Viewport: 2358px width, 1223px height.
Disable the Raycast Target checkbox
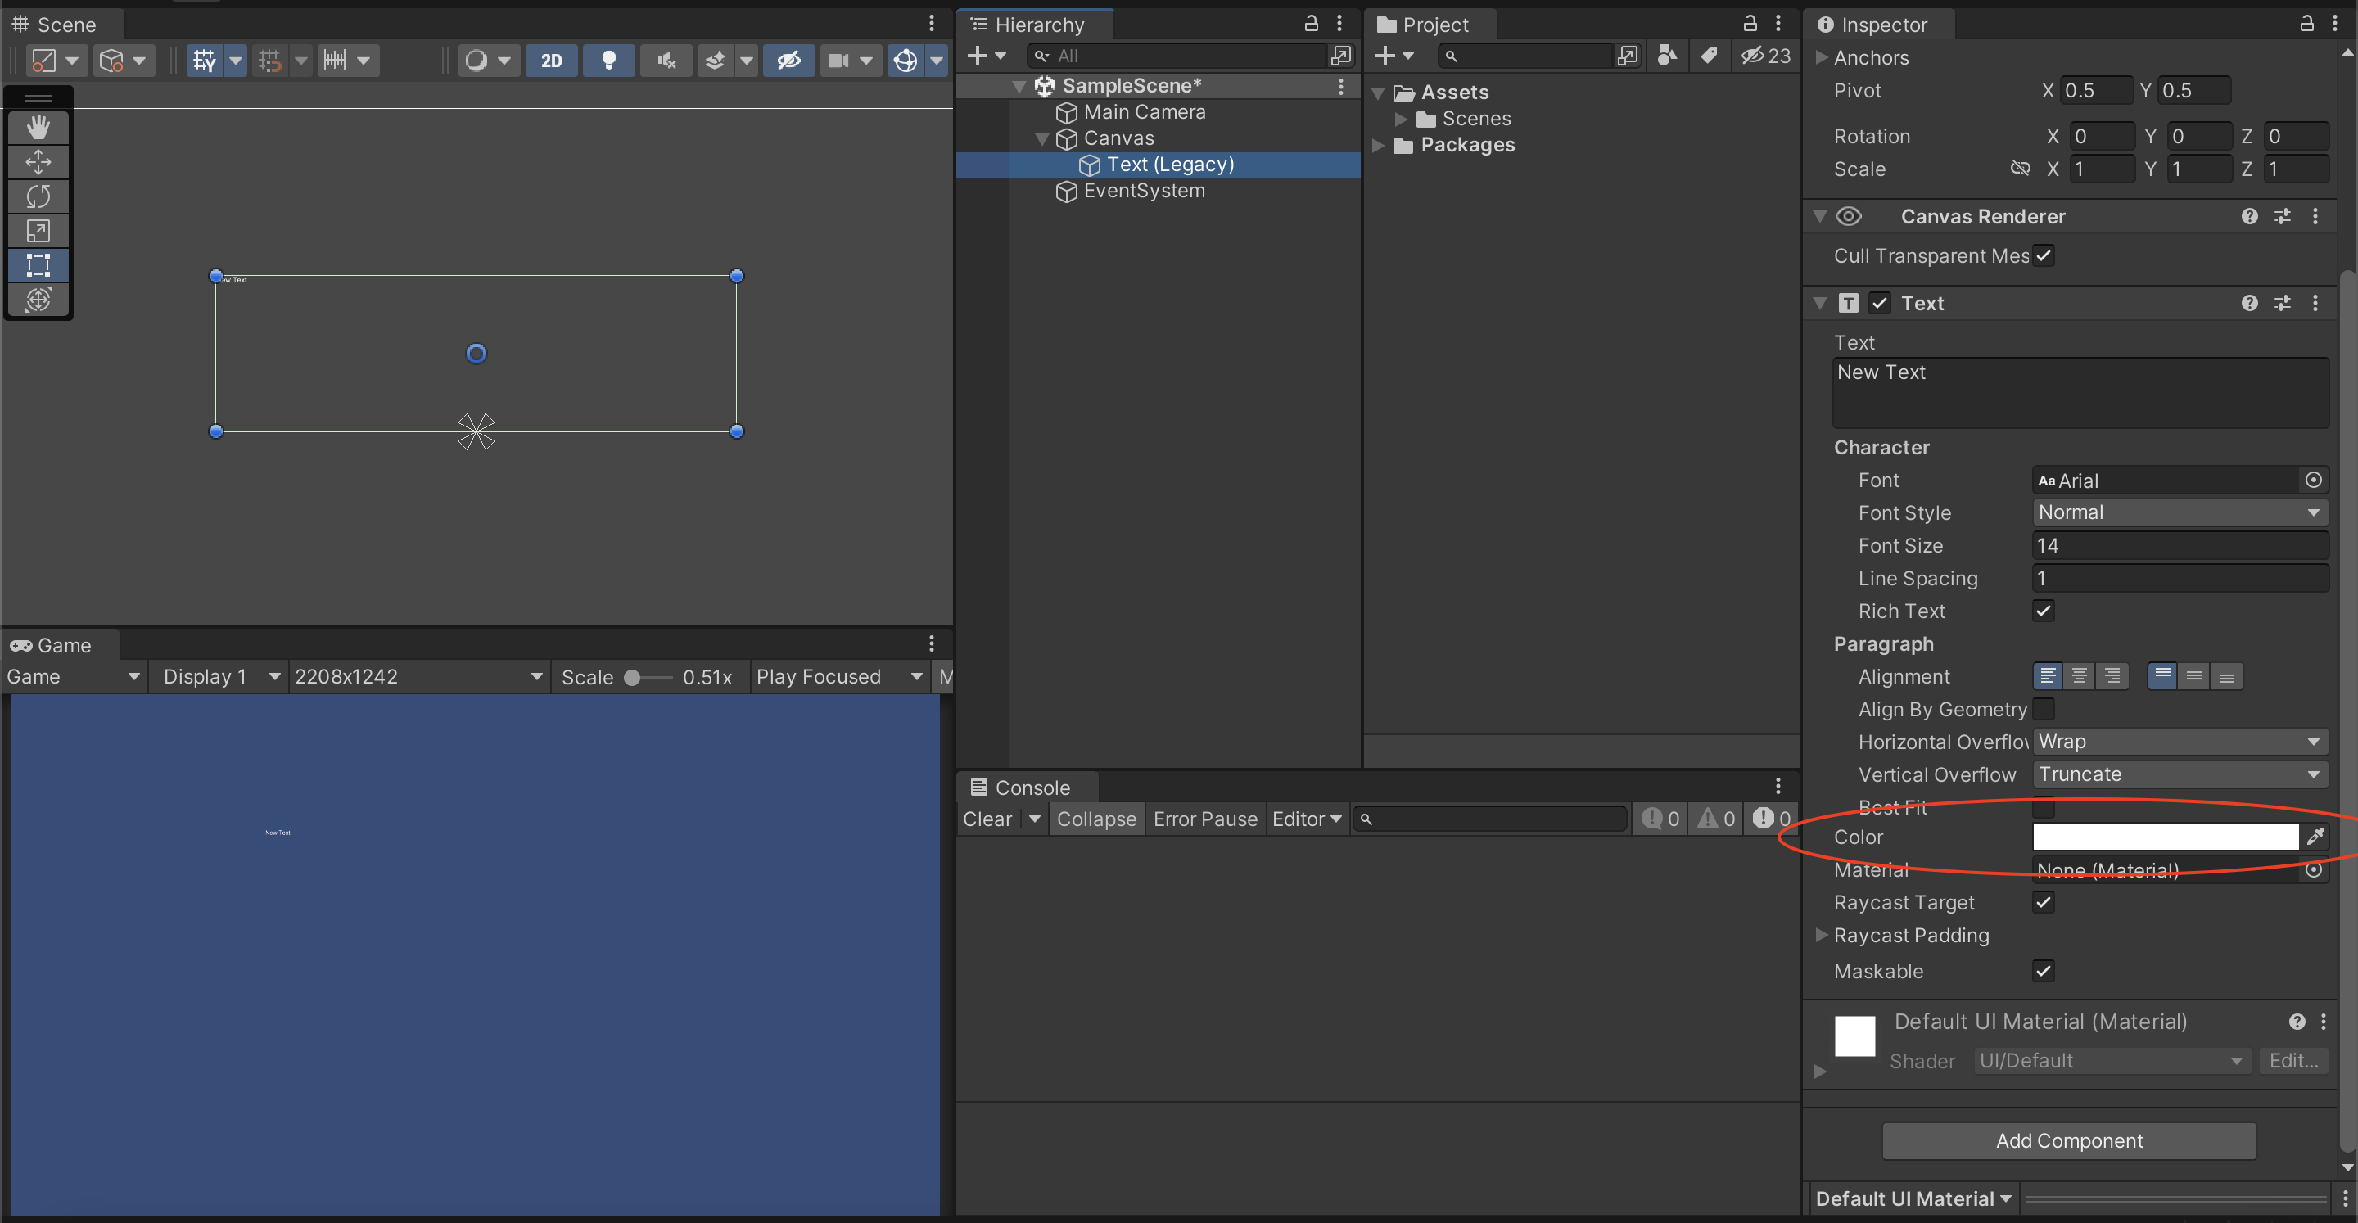[2043, 903]
